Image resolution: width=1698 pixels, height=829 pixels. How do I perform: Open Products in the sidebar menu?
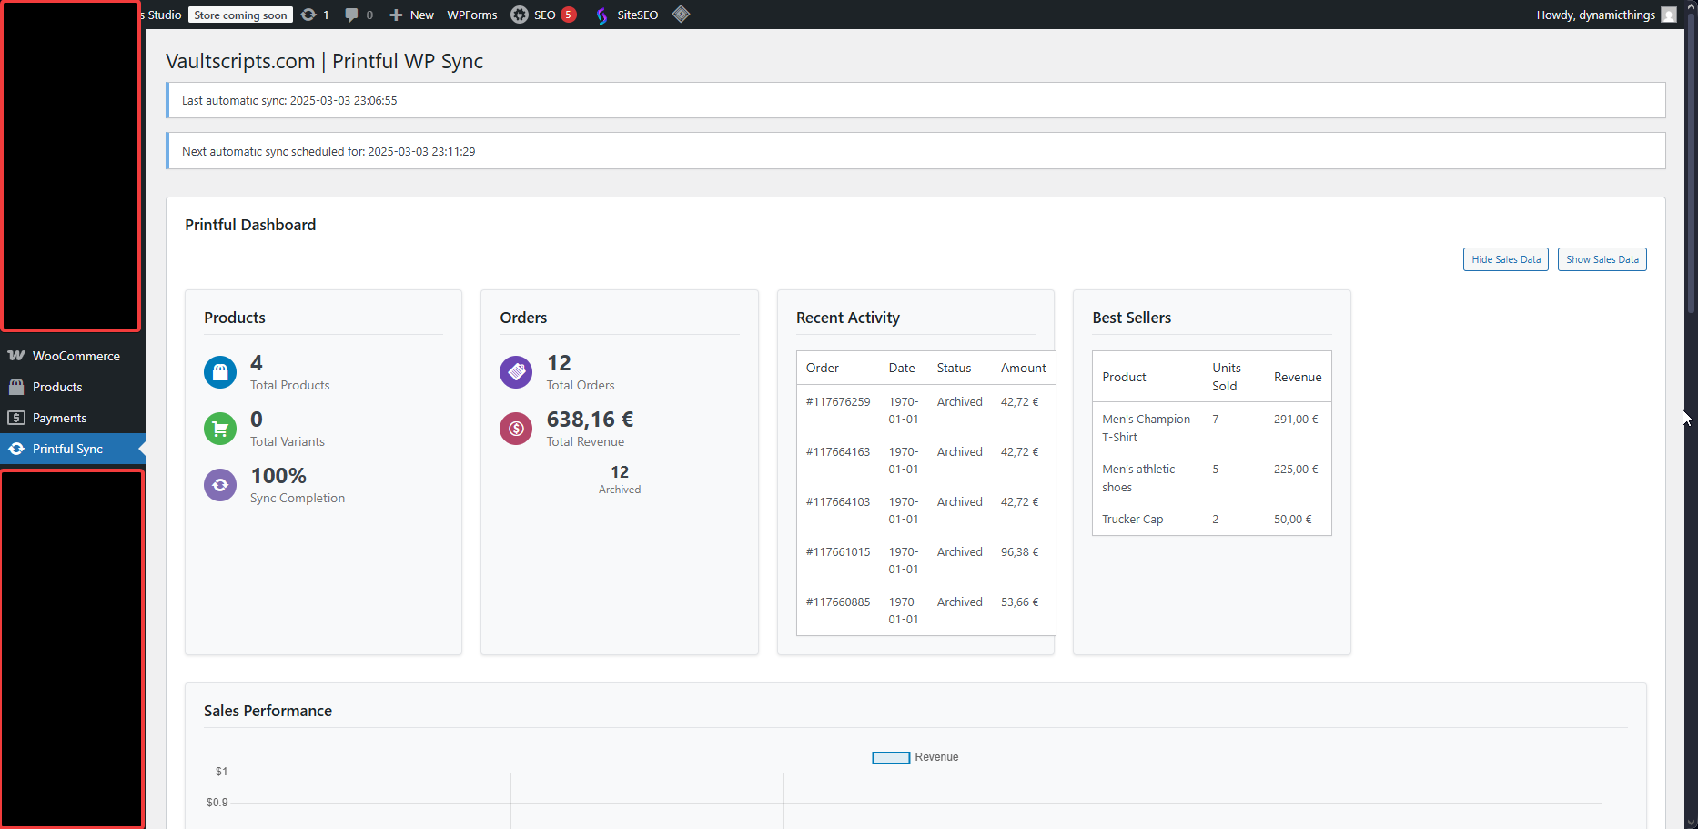[x=57, y=387]
